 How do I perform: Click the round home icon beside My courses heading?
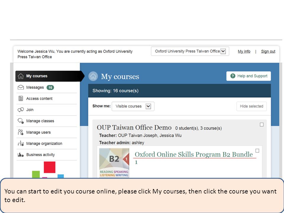[93, 76]
